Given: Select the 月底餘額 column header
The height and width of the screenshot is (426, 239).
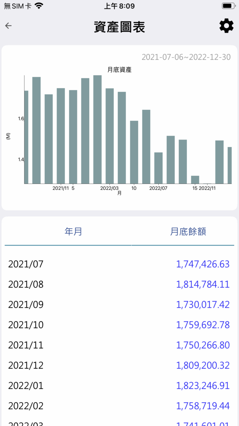Looking at the screenshot, I should coord(188,232).
